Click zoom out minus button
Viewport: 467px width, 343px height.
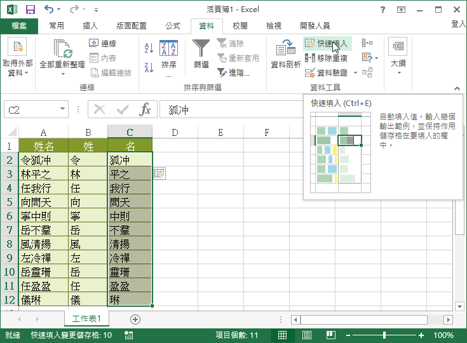click(x=348, y=335)
